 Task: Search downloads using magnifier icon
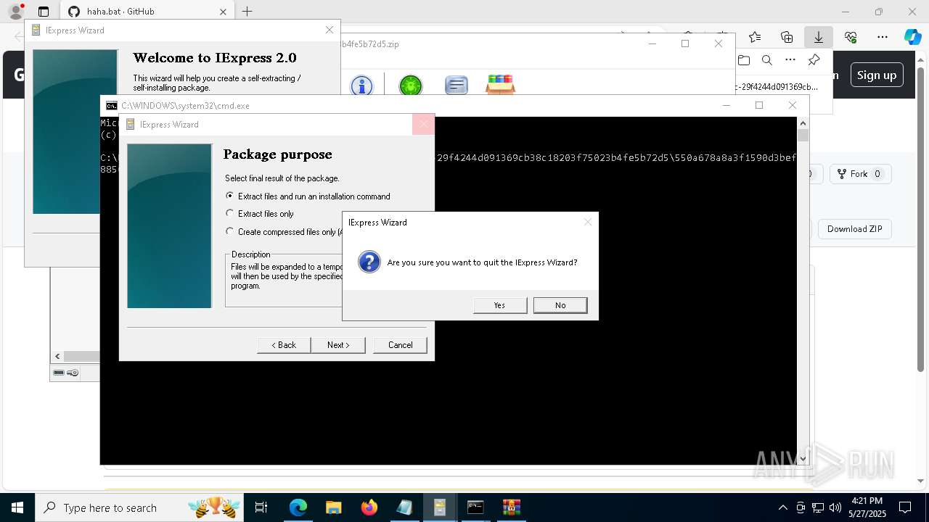coord(766,60)
